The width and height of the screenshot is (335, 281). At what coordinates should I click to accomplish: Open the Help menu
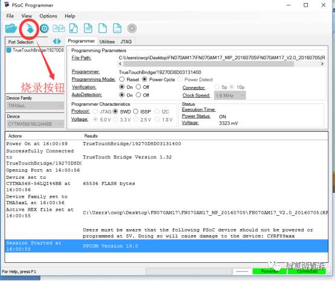[x=70, y=16]
